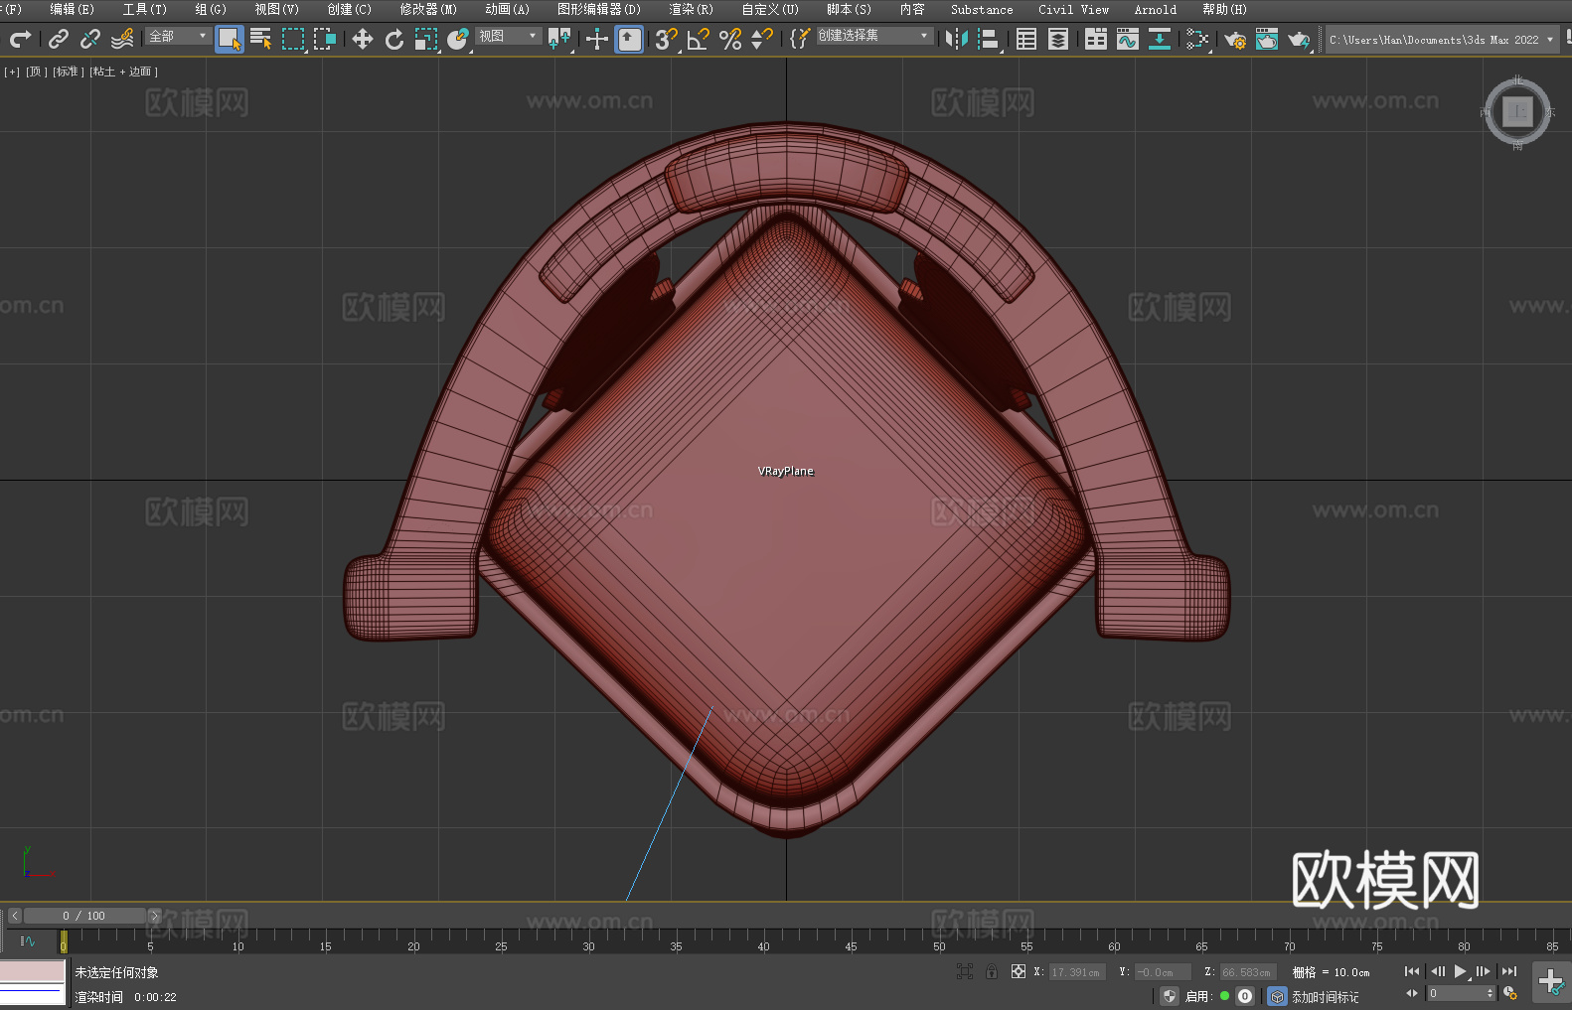Toggle Window/Crossing selection mode
1572x1010 pixels.
[x=325, y=39]
